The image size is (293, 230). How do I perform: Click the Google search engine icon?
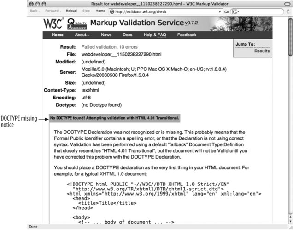pyautogui.click(x=234, y=12)
